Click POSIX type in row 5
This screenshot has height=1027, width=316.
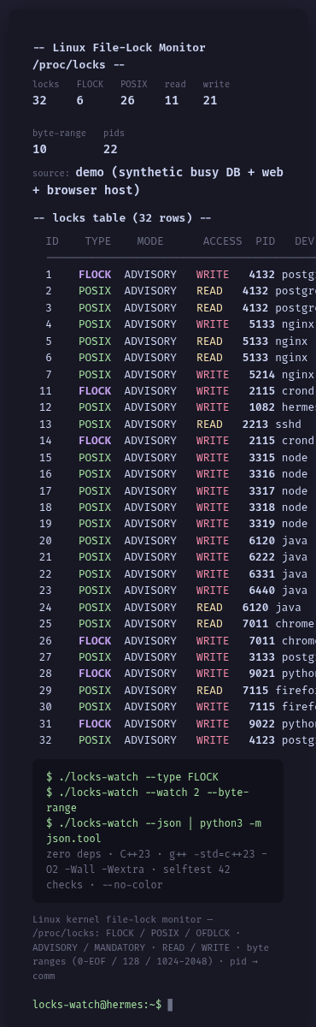tap(95, 341)
